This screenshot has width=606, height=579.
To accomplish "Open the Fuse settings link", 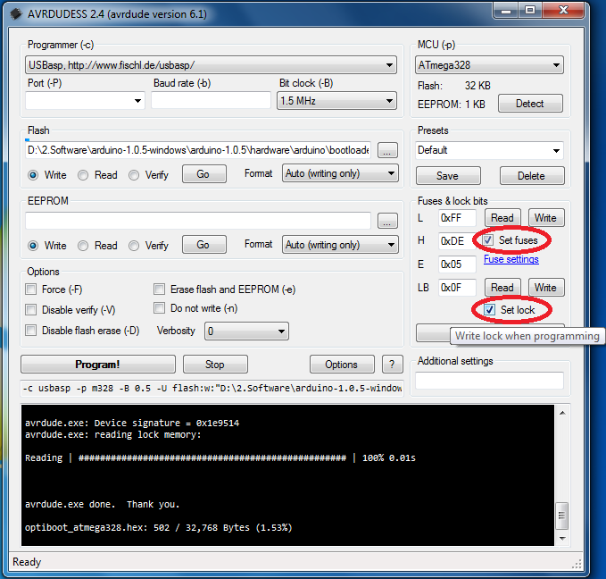I will [x=511, y=259].
